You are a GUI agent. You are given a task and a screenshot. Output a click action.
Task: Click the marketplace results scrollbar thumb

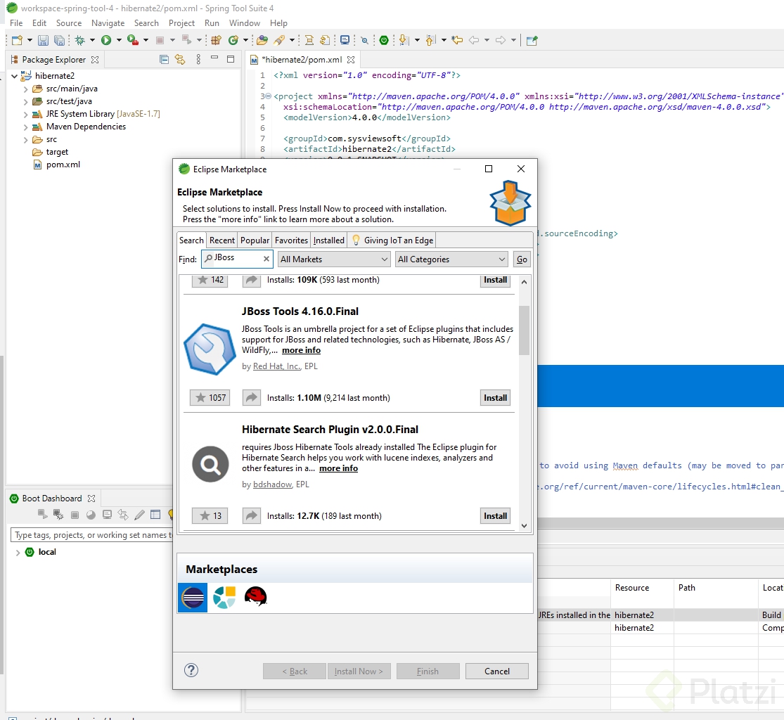coord(524,330)
